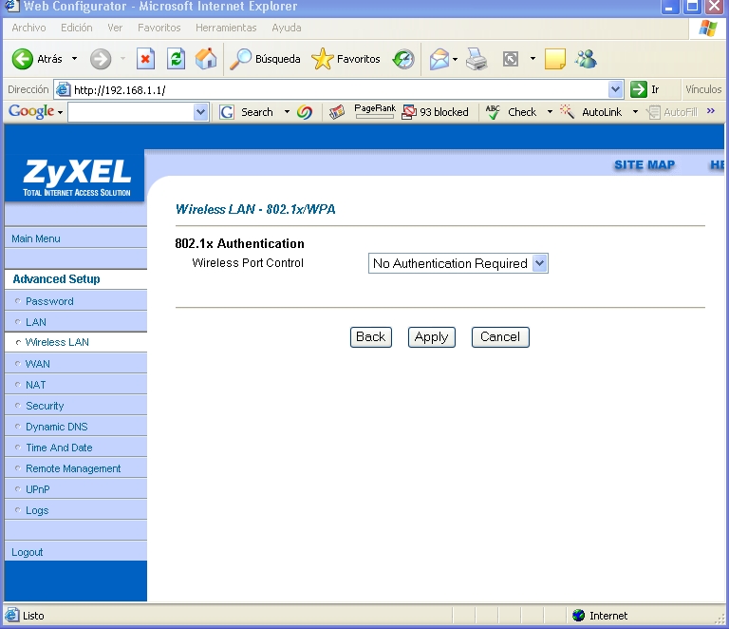
Task: Open Remote Management in sidebar
Action: click(73, 468)
